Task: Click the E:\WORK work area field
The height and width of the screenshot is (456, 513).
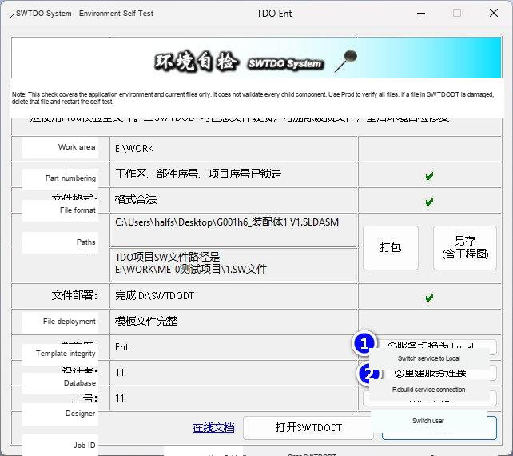Action: pyautogui.click(x=233, y=149)
